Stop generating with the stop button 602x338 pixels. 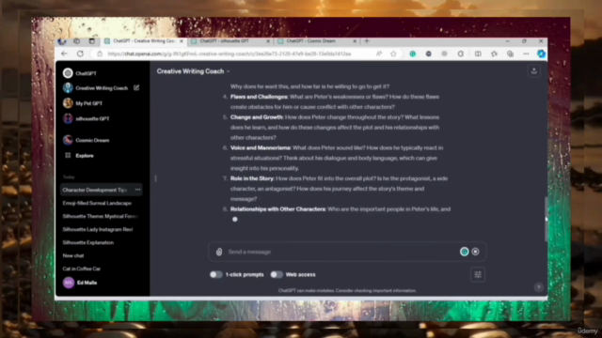[475, 252]
